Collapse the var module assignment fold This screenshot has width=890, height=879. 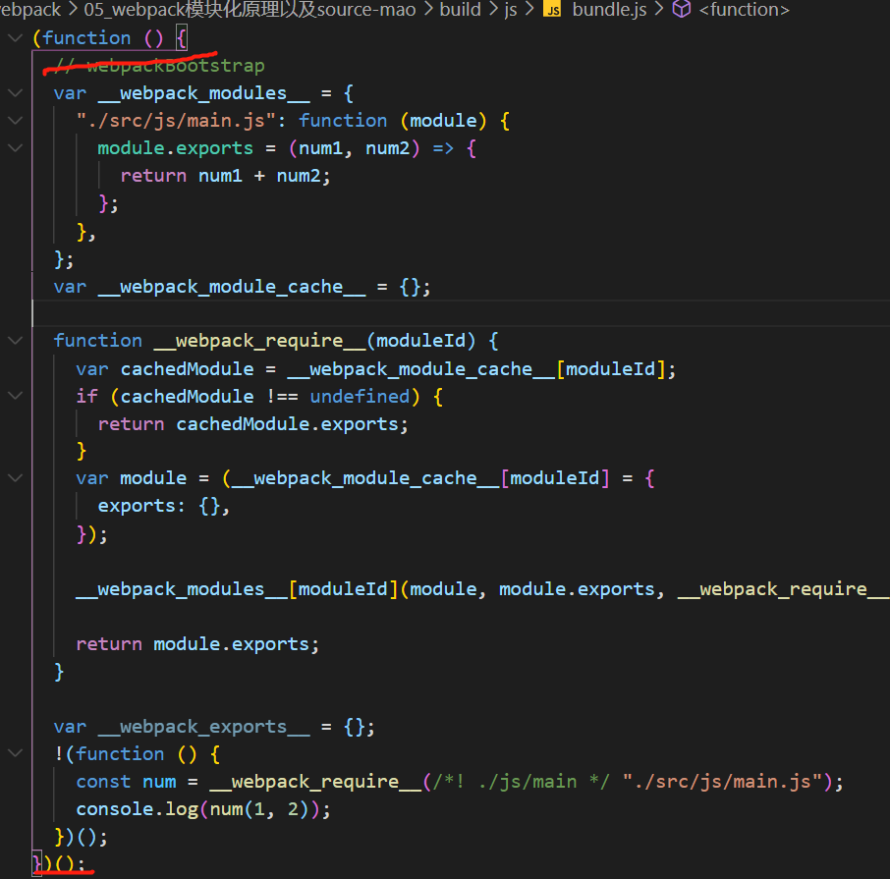[x=16, y=478]
